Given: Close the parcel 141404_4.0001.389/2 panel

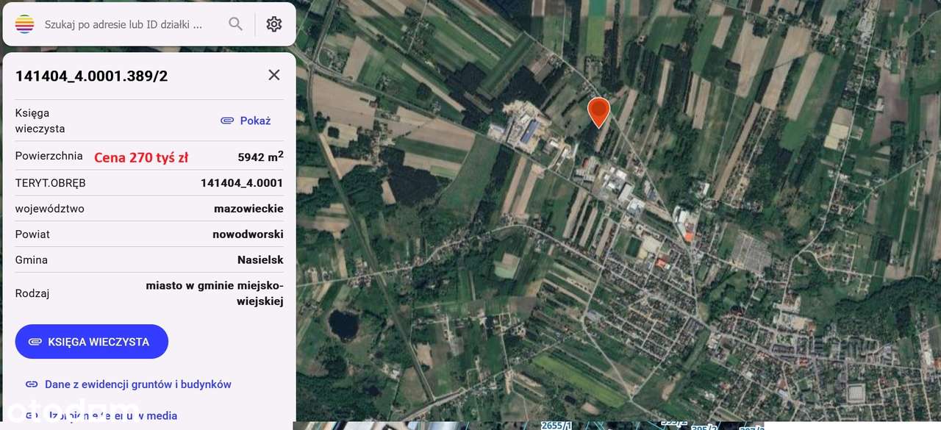Looking at the screenshot, I should click(x=274, y=75).
